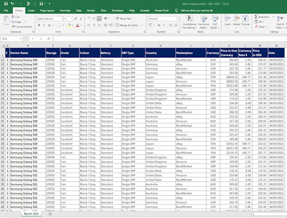This screenshot has width=287, height=218.
Task: Activate the Format Painter
Action: click(x=22, y=27)
